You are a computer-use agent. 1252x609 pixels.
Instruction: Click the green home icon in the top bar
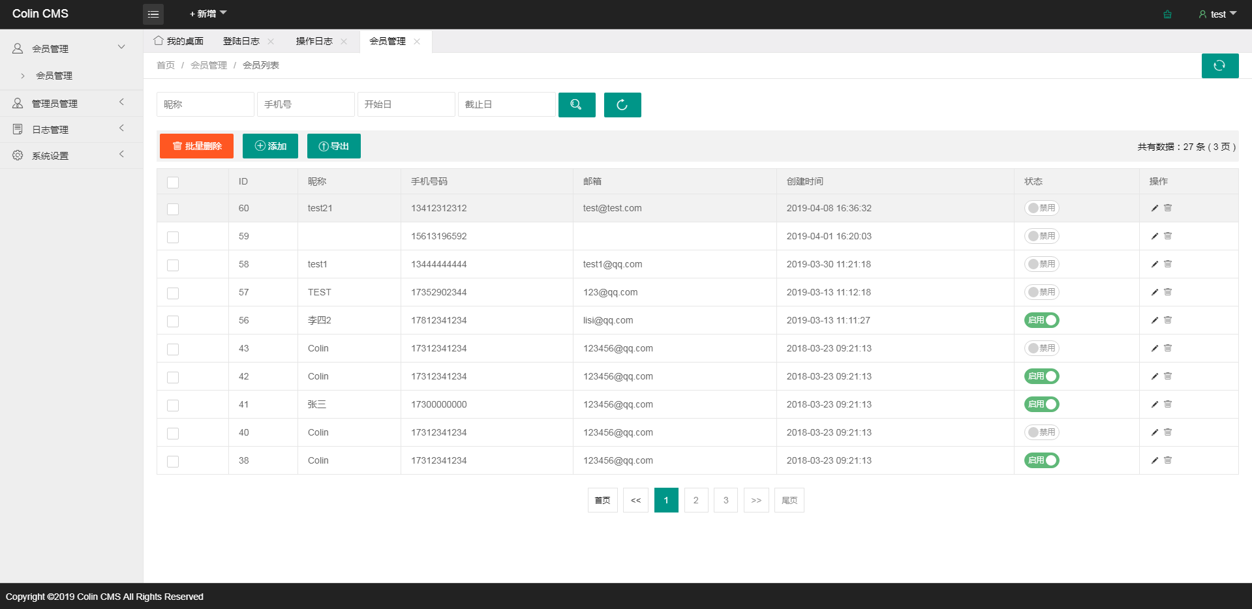[x=1167, y=14]
